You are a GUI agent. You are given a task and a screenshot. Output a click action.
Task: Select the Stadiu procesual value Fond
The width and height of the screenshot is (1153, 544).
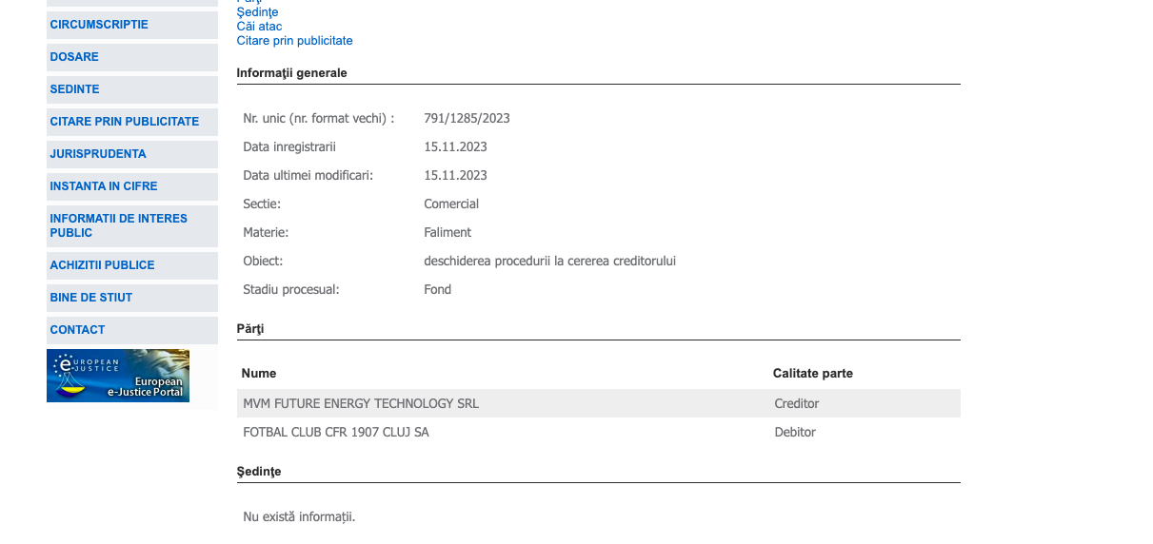click(x=437, y=290)
